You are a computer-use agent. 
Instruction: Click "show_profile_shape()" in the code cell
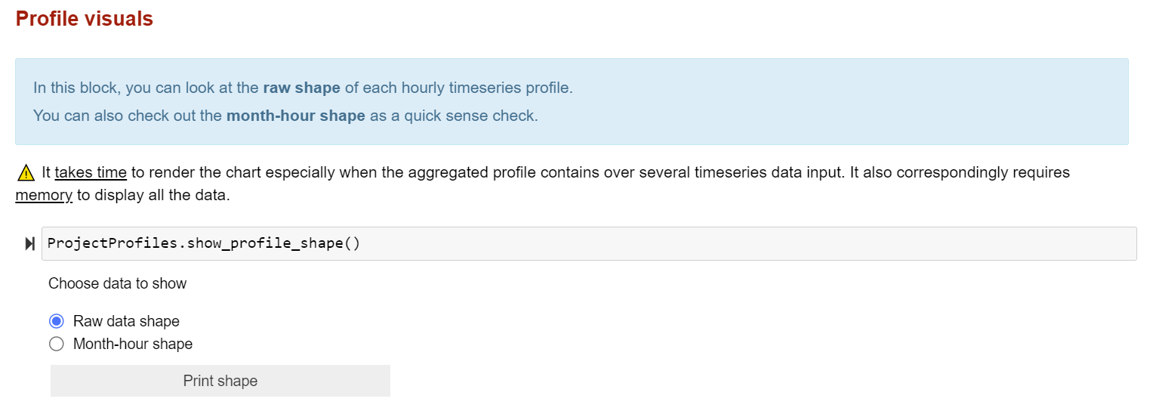(x=273, y=243)
